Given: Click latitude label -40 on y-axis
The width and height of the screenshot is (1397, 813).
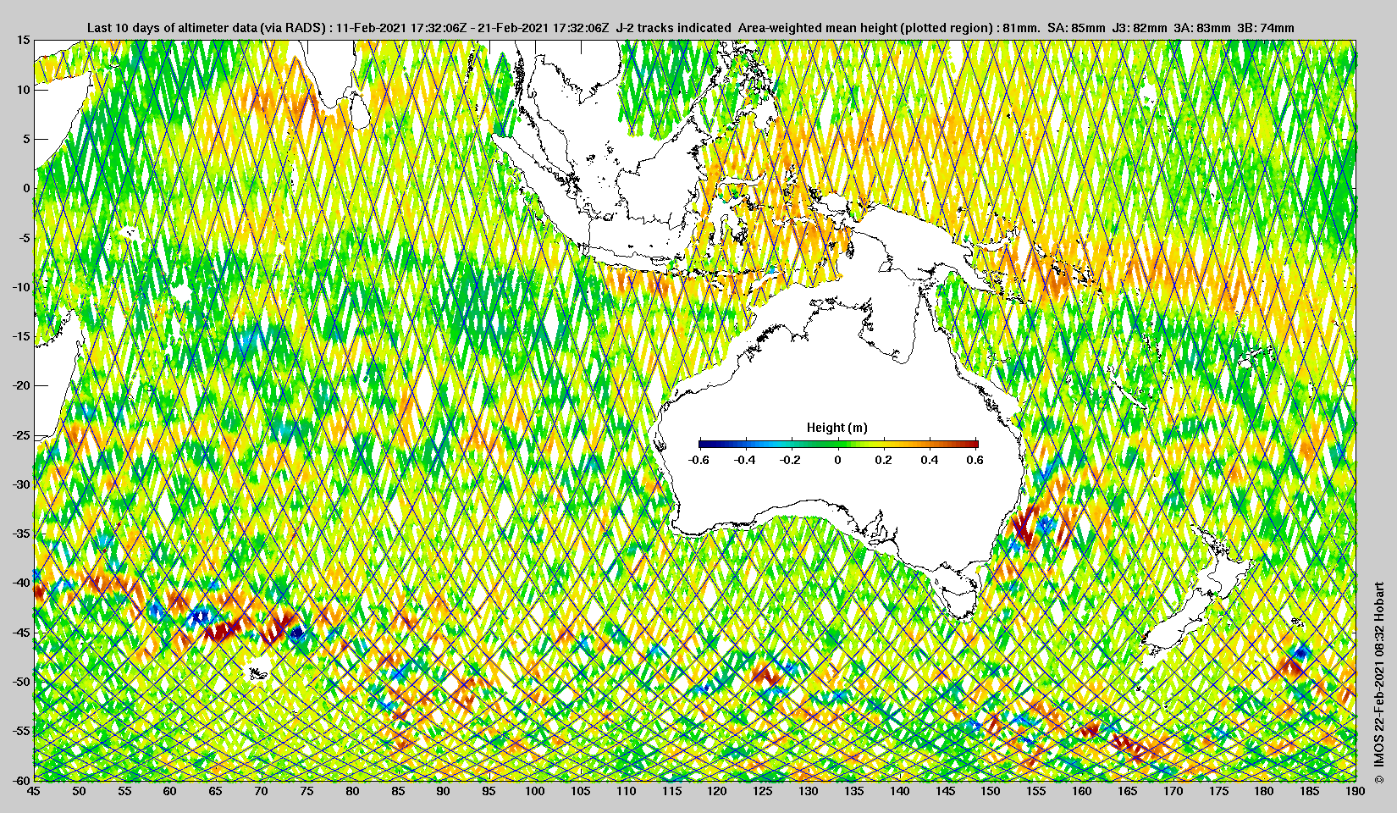Looking at the screenshot, I should tap(21, 583).
